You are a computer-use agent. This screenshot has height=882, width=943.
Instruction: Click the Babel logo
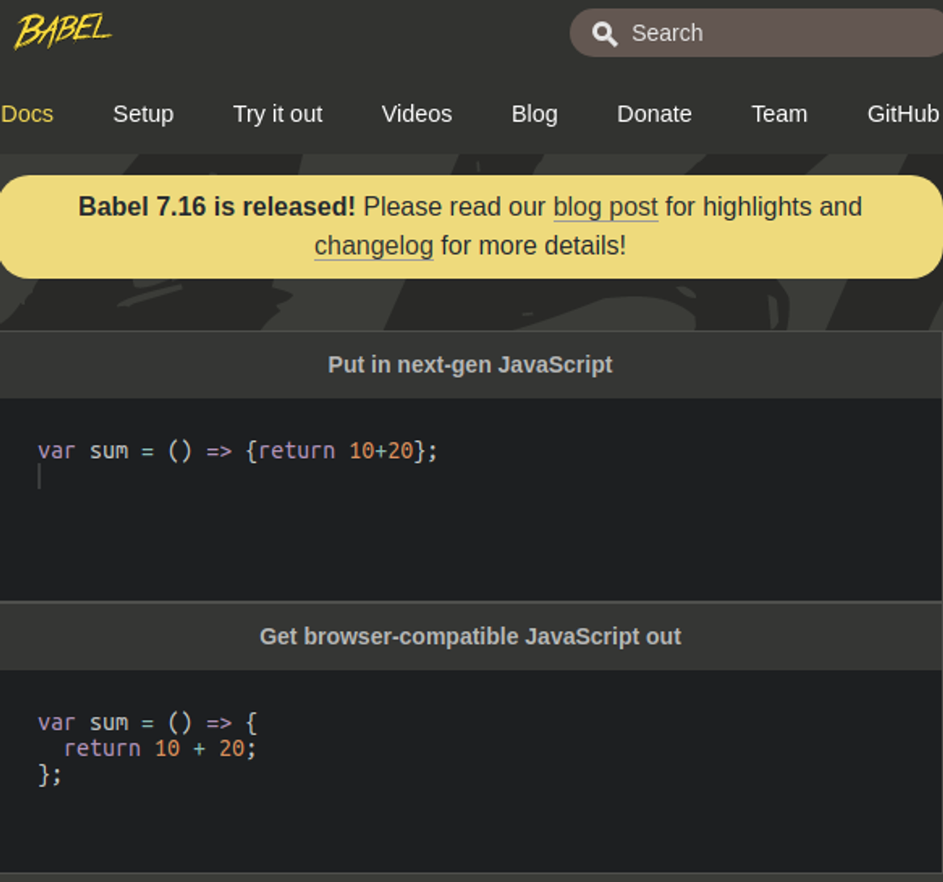[63, 30]
